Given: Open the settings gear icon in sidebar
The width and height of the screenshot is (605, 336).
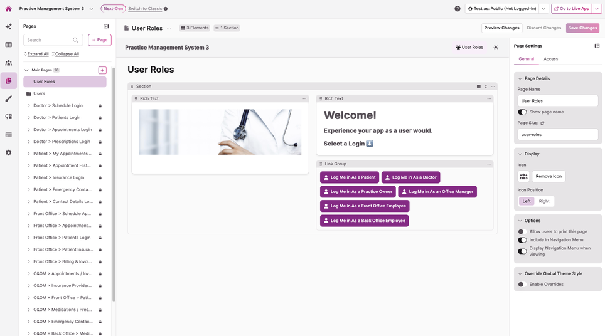Looking at the screenshot, I should (9, 152).
